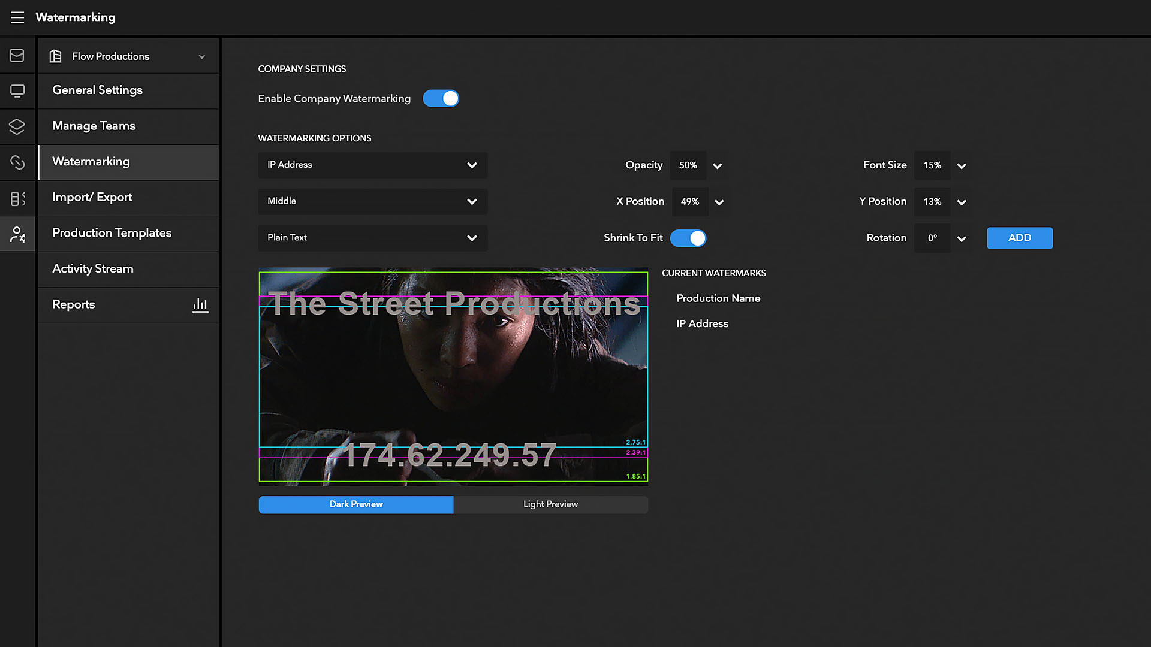Click the Reports bar chart icon

(200, 305)
